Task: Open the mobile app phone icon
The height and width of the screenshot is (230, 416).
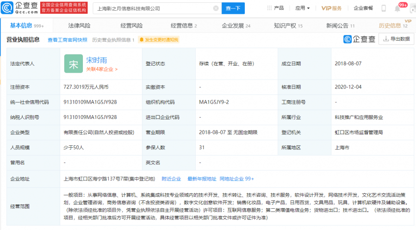Action: click(x=384, y=8)
